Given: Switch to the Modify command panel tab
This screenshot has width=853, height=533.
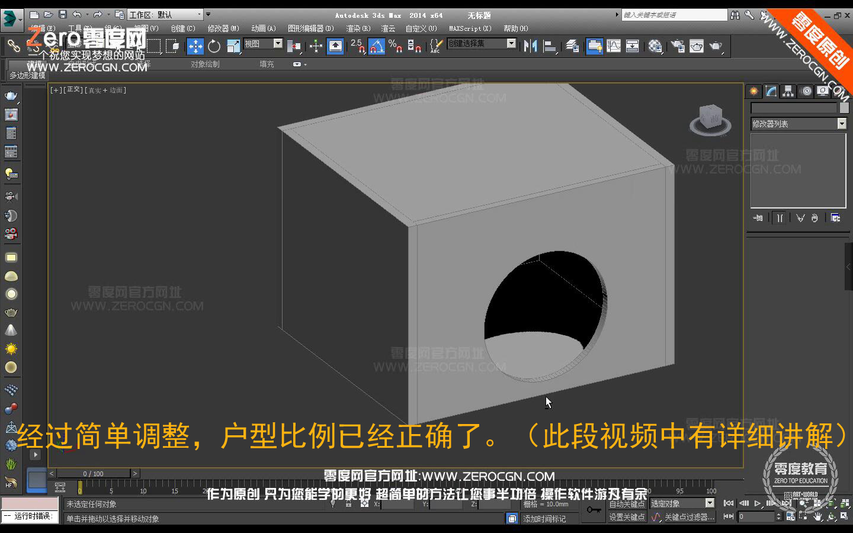Looking at the screenshot, I should point(771,91).
